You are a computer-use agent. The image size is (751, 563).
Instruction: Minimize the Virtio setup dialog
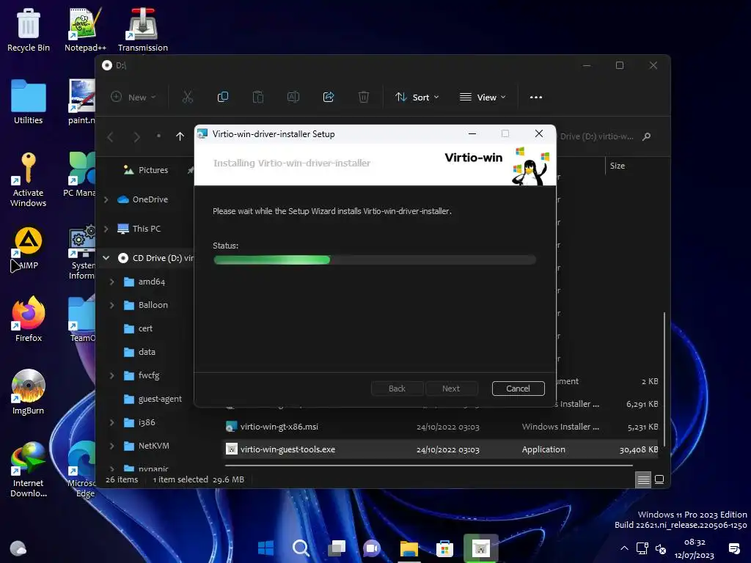472,133
